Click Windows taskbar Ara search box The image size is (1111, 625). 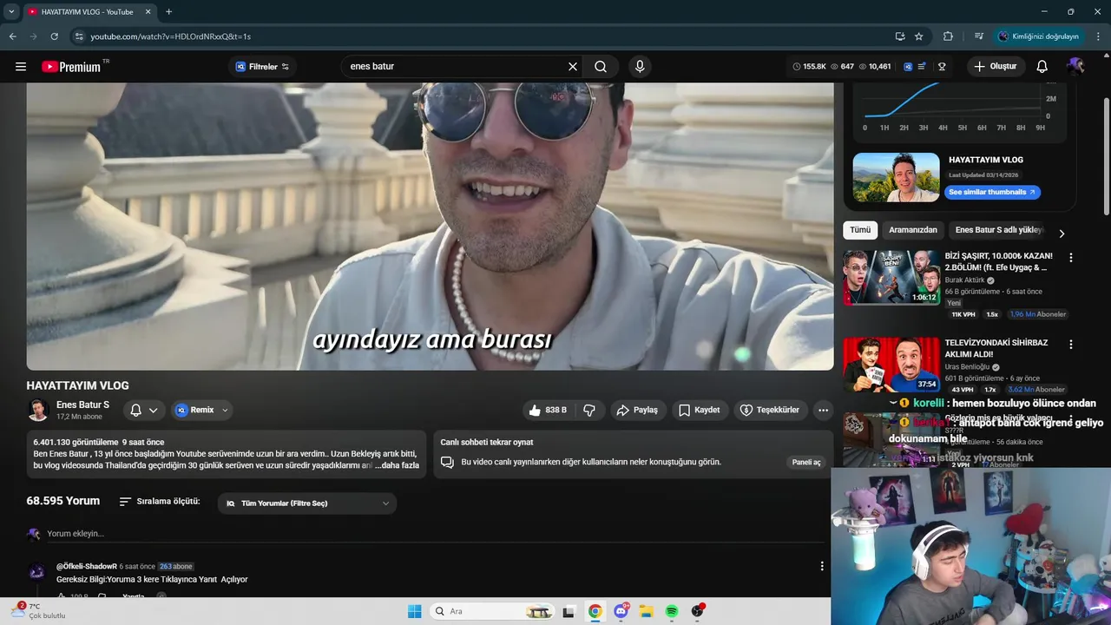tap(493, 611)
